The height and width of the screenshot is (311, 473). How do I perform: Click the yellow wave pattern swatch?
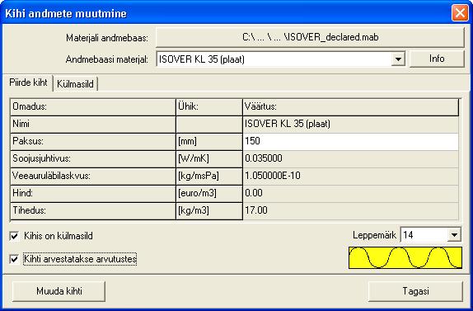tap(405, 257)
